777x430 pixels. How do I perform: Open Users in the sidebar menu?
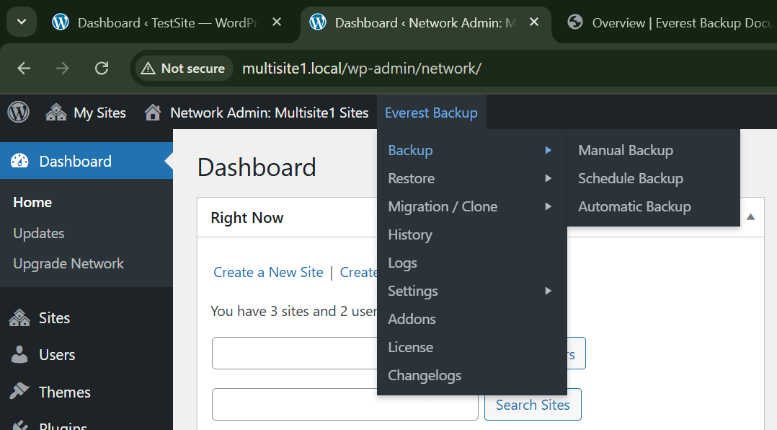pyautogui.click(x=56, y=355)
